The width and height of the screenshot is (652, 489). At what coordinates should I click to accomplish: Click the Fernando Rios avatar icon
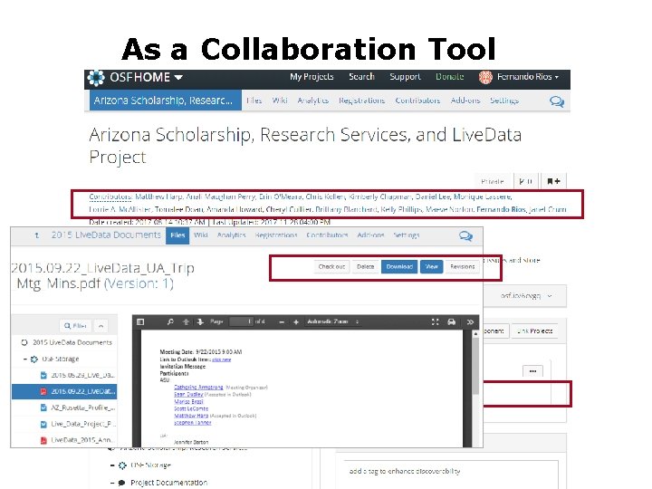pos(485,77)
